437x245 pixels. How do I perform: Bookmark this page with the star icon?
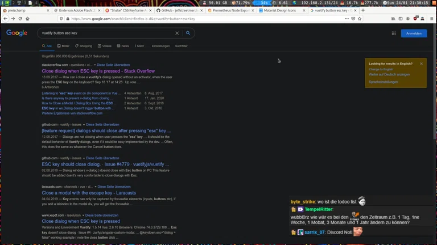[360, 19]
